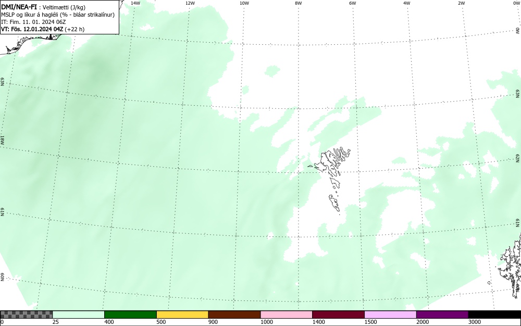This screenshot has width=521, height=326.
Task: Click the checkered 0–25 legend swatch
Action: (x=26, y=315)
